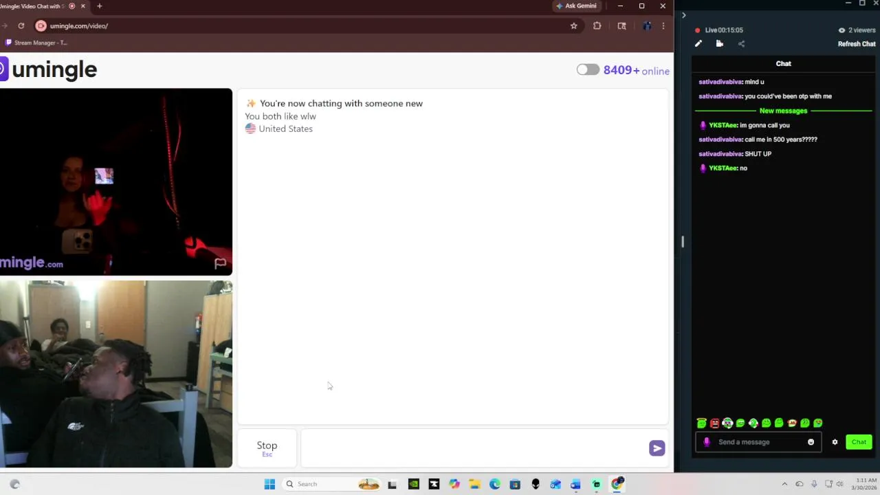Open the clock and date panel
The height and width of the screenshot is (495, 880).
(866, 484)
